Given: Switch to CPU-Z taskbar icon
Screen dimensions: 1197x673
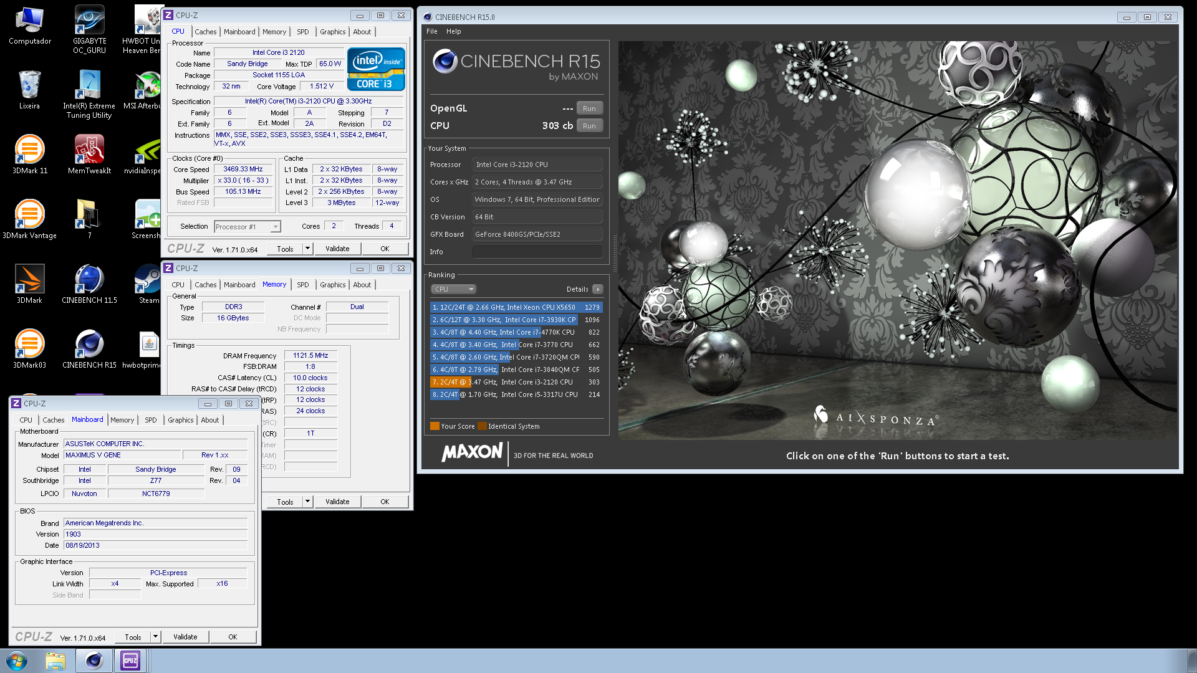Looking at the screenshot, I should tap(130, 661).
